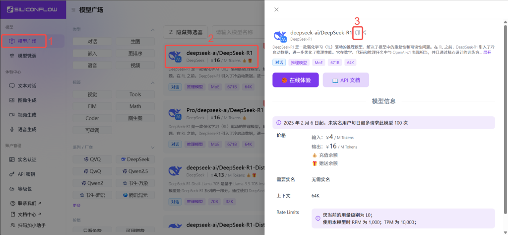Filter by the 书生·浦语 series
Image resolution: width=508 pixels, height=235 pixels.
92,195
